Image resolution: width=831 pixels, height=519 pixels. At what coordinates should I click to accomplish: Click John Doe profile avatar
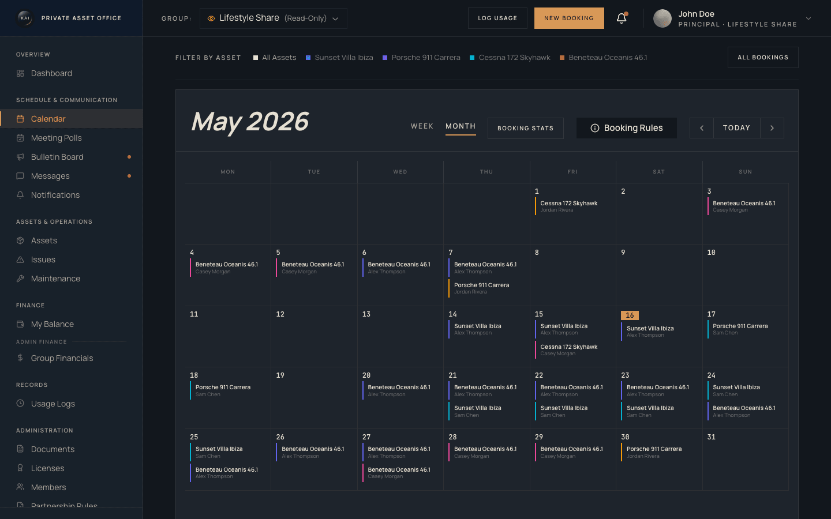662,18
